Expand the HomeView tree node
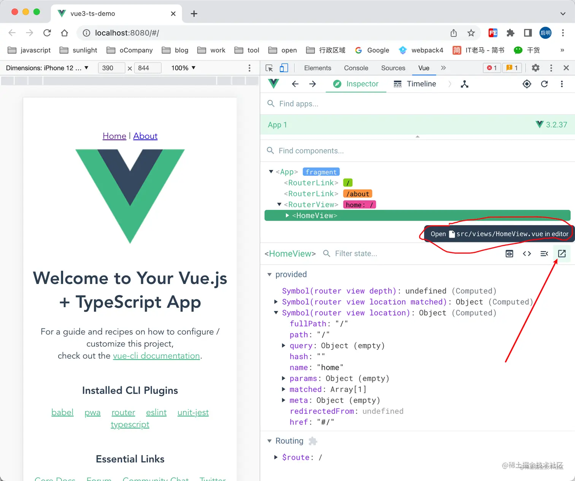The width and height of the screenshot is (575, 481). [x=287, y=216]
